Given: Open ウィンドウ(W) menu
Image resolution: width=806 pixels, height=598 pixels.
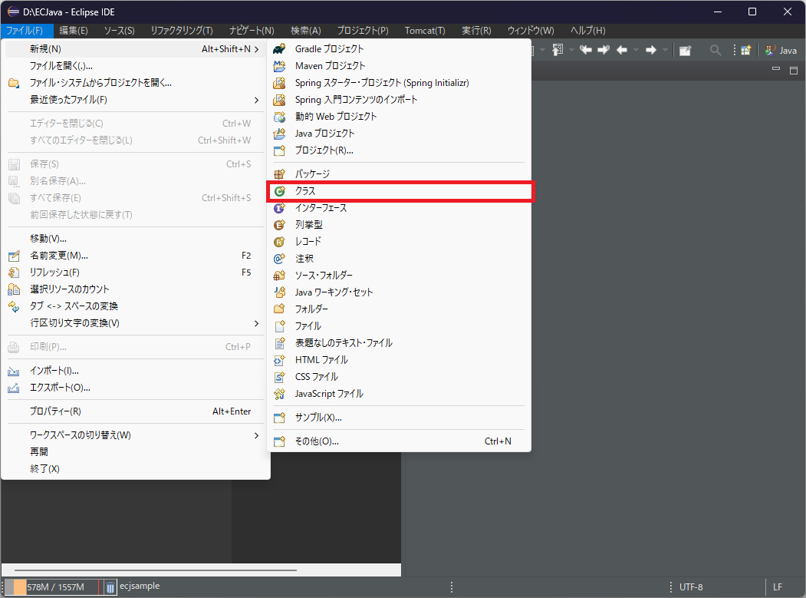Looking at the screenshot, I should (531, 31).
